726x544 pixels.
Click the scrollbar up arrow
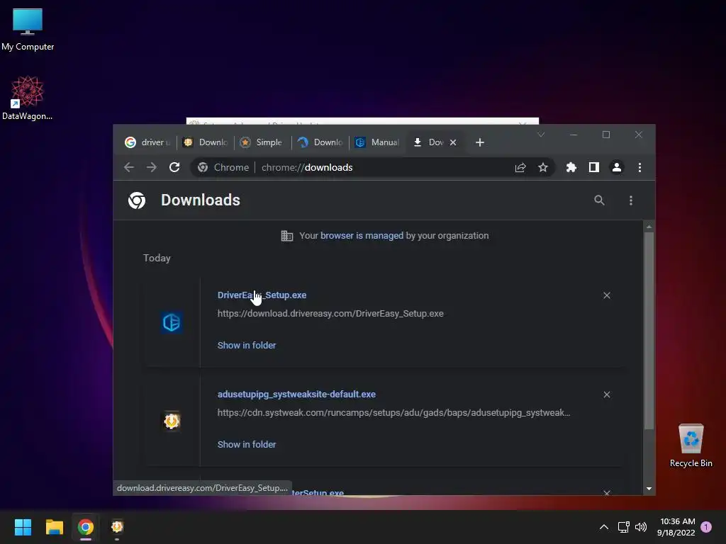coord(649,227)
